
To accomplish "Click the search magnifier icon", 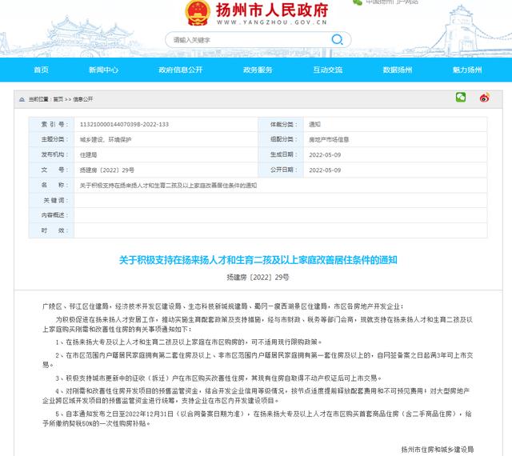I will (x=337, y=40).
